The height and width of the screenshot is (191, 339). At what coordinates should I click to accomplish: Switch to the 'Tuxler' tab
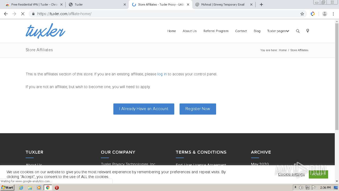point(97,5)
